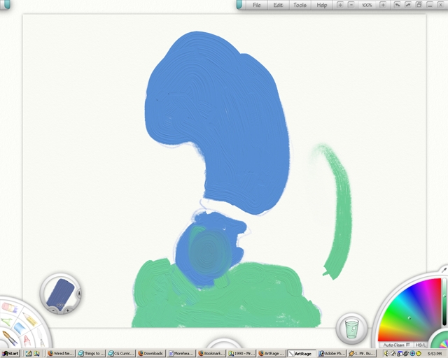Click the volume speaker tray icon
This screenshot has width=448, height=358.
[x=386, y=353]
